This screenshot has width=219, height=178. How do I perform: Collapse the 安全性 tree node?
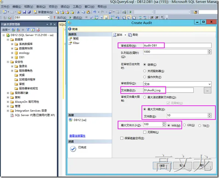point(8,62)
